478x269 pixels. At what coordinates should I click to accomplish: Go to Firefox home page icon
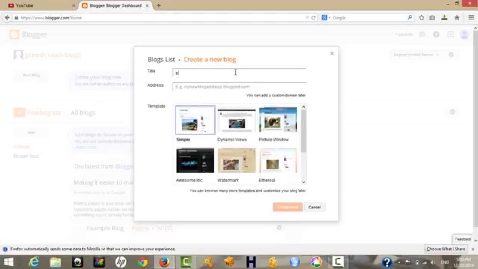coord(457,18)
